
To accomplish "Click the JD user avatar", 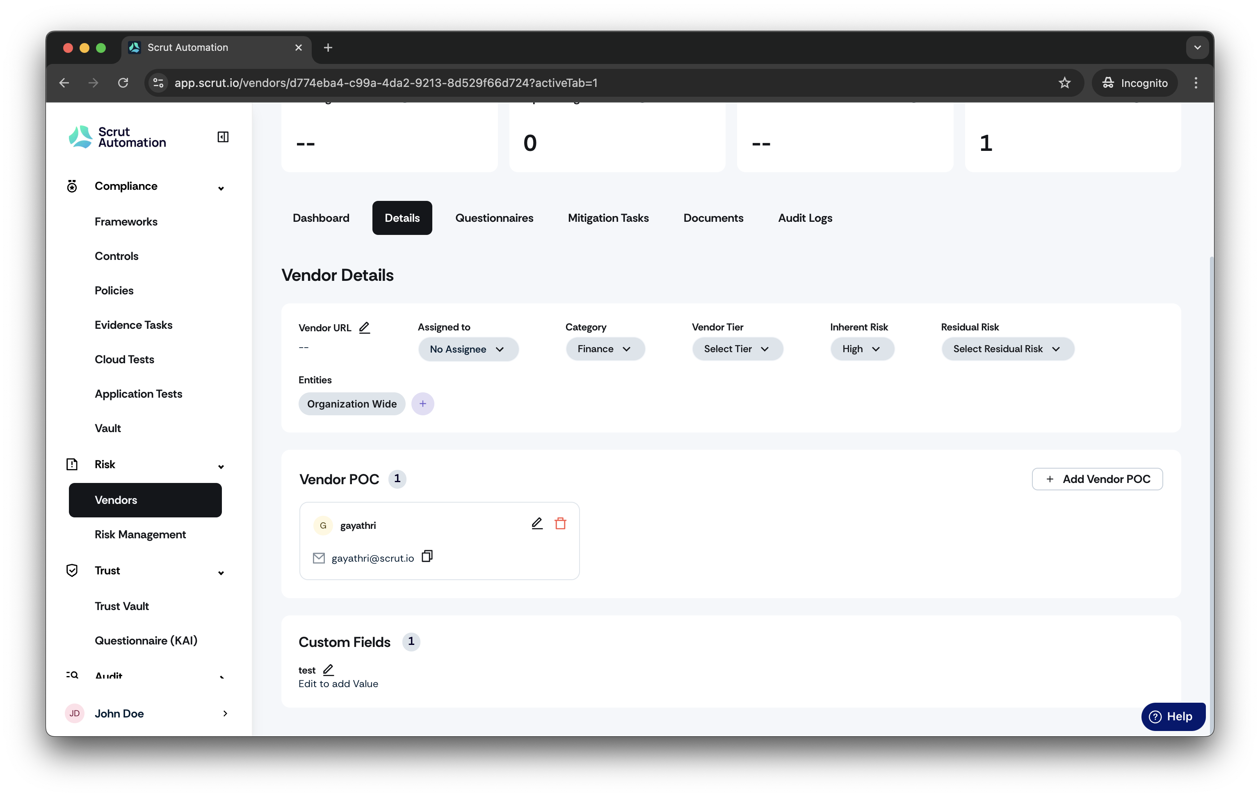I will (x=75, y=713).
